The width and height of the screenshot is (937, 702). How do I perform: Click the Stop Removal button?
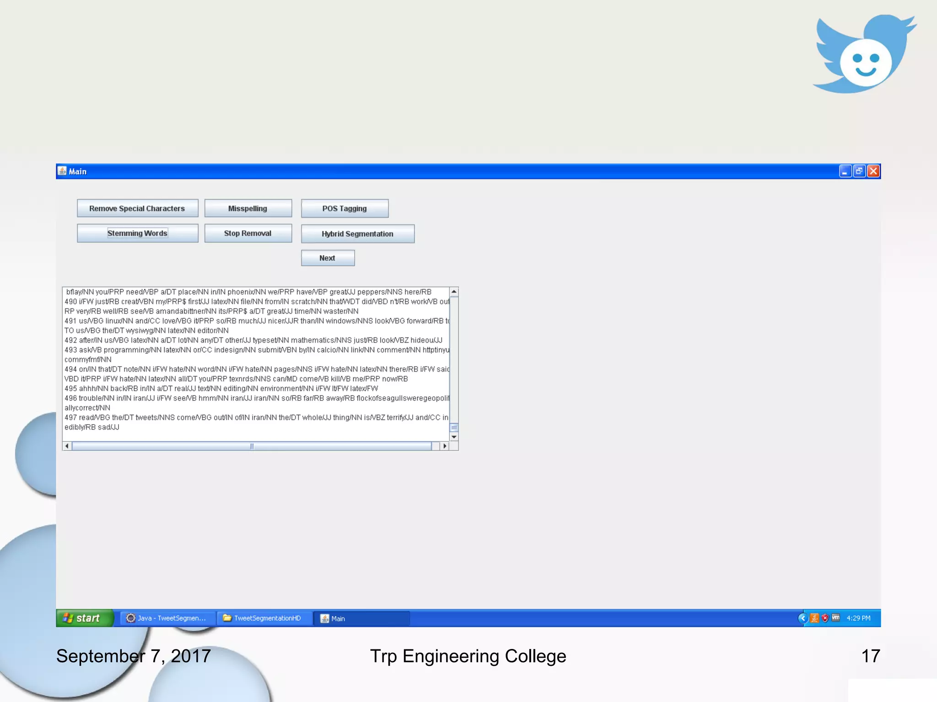click(x=248, y=233)
